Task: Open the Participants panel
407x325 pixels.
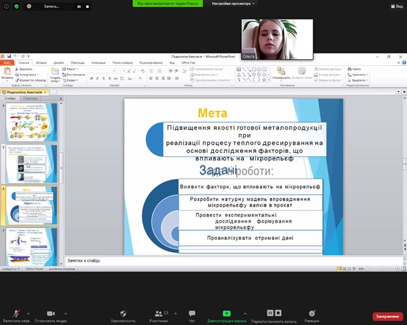Action: pos(158,313)
